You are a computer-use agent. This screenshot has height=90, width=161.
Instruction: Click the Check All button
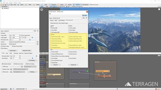click(55, 65)
